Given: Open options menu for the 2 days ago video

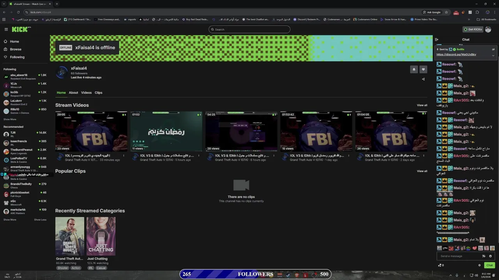Looking at the screenshot, I should [x=423, y=156].
